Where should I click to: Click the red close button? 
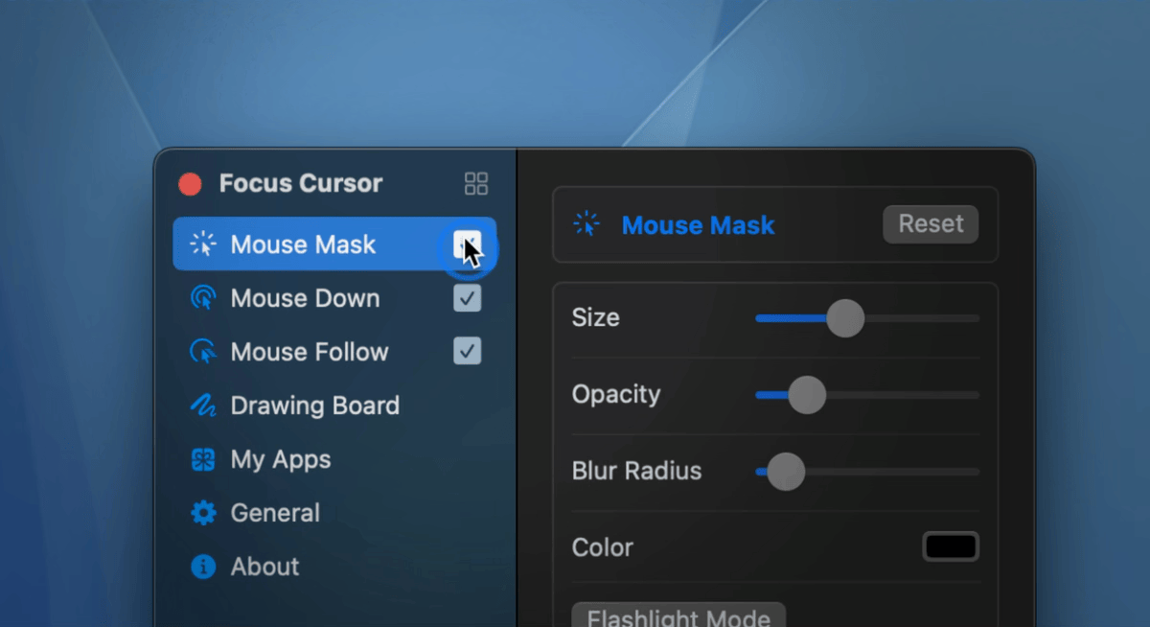191,184
